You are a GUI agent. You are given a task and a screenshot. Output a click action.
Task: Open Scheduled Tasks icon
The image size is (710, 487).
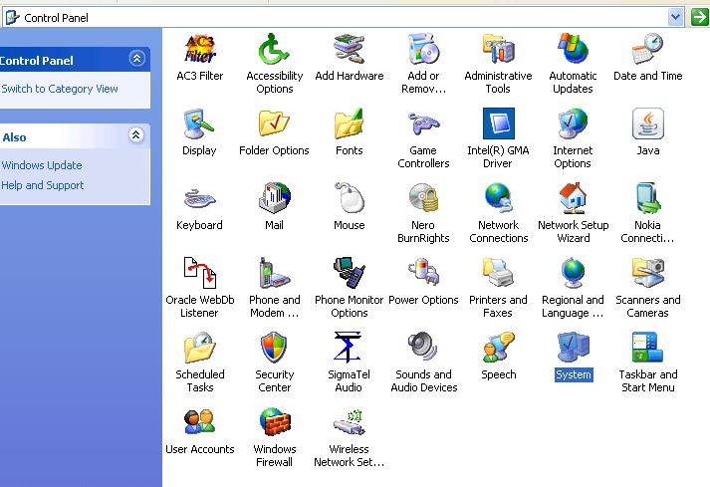200,348
